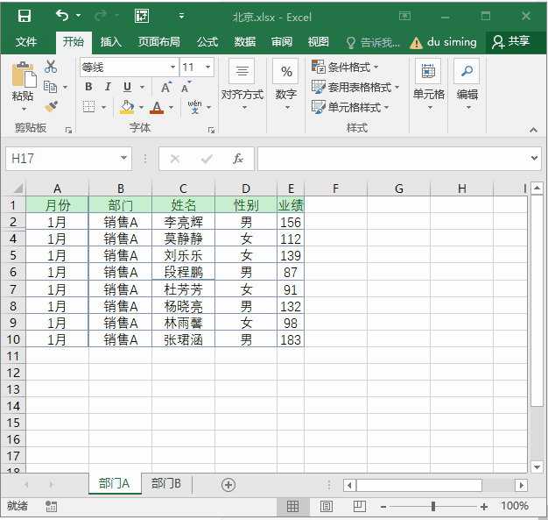Decrease font size with small A
Screen dimensions: 548x520
186,87
